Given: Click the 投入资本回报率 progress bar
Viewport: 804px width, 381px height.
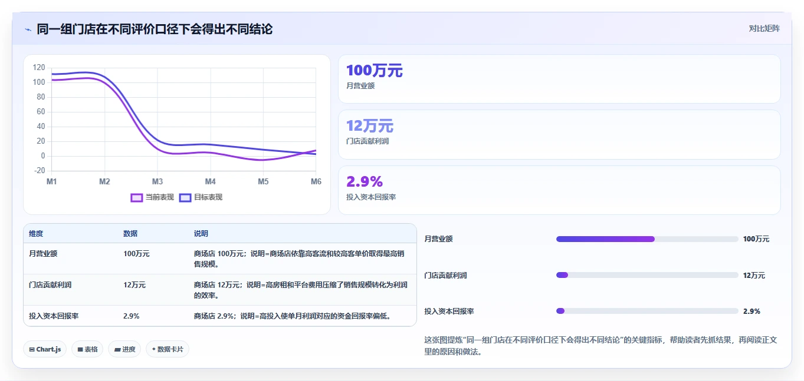Looking at the screenshot, I should pyautogui.click(x=647, y=311).
